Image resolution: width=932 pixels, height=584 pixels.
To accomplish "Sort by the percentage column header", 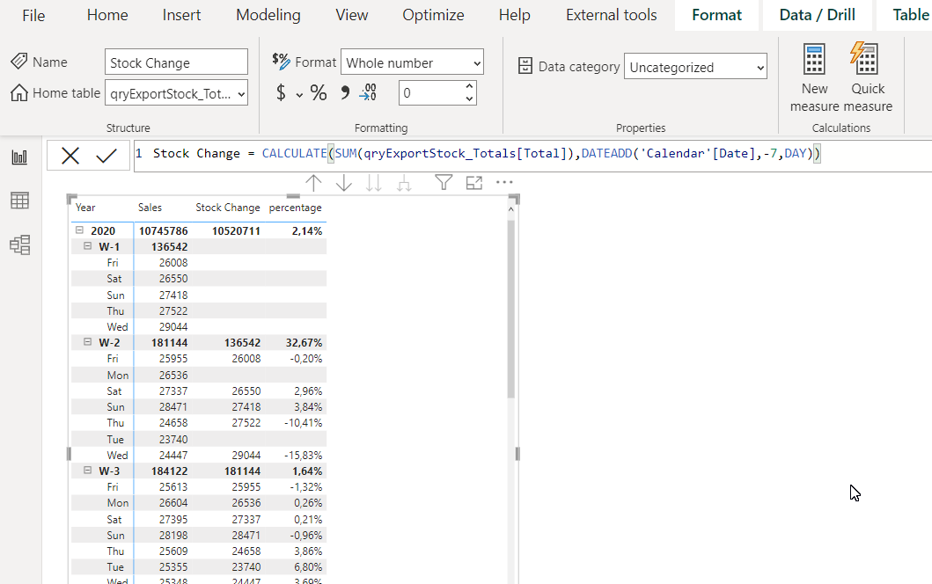I will pos(295,208).
